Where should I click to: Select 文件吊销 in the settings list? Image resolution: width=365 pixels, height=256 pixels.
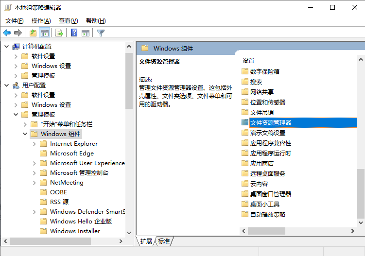[261, 112]
